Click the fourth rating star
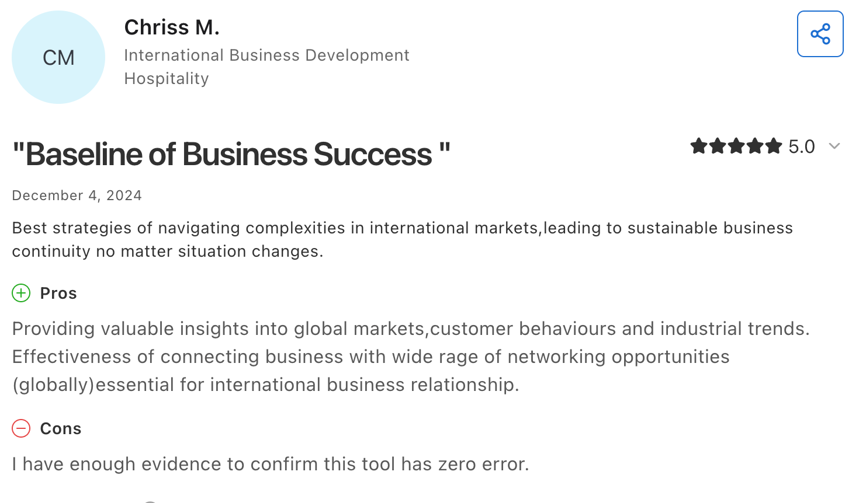 pyautogui.click(x=755, y=146)
